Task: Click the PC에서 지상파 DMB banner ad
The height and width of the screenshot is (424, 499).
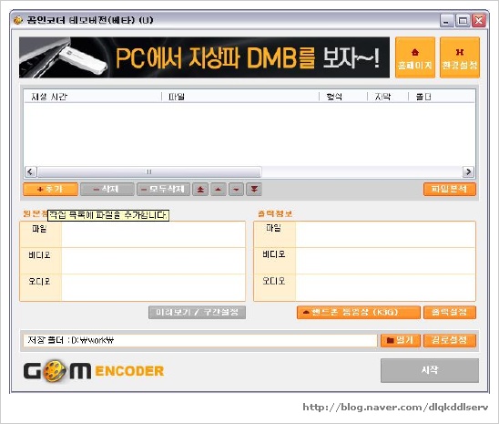Action: click(204, 57)
